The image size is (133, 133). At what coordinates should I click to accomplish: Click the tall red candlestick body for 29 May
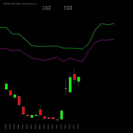pos(19,101)
